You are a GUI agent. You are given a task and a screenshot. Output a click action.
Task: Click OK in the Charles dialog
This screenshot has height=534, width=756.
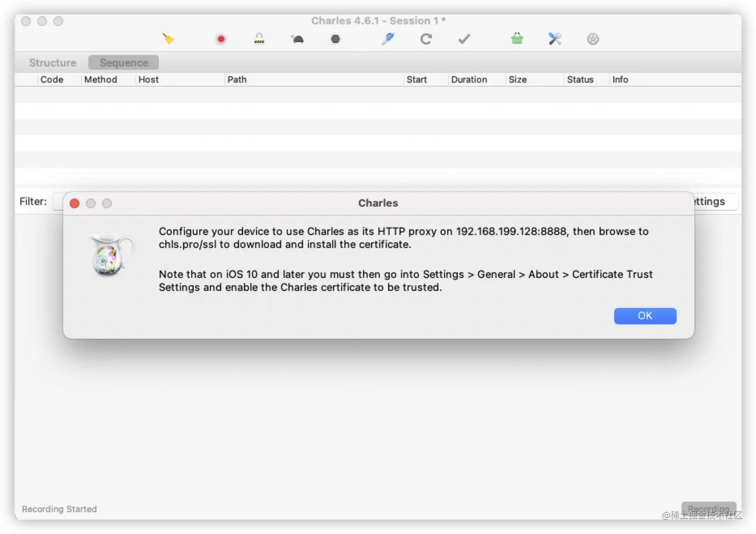coord(645,316)
